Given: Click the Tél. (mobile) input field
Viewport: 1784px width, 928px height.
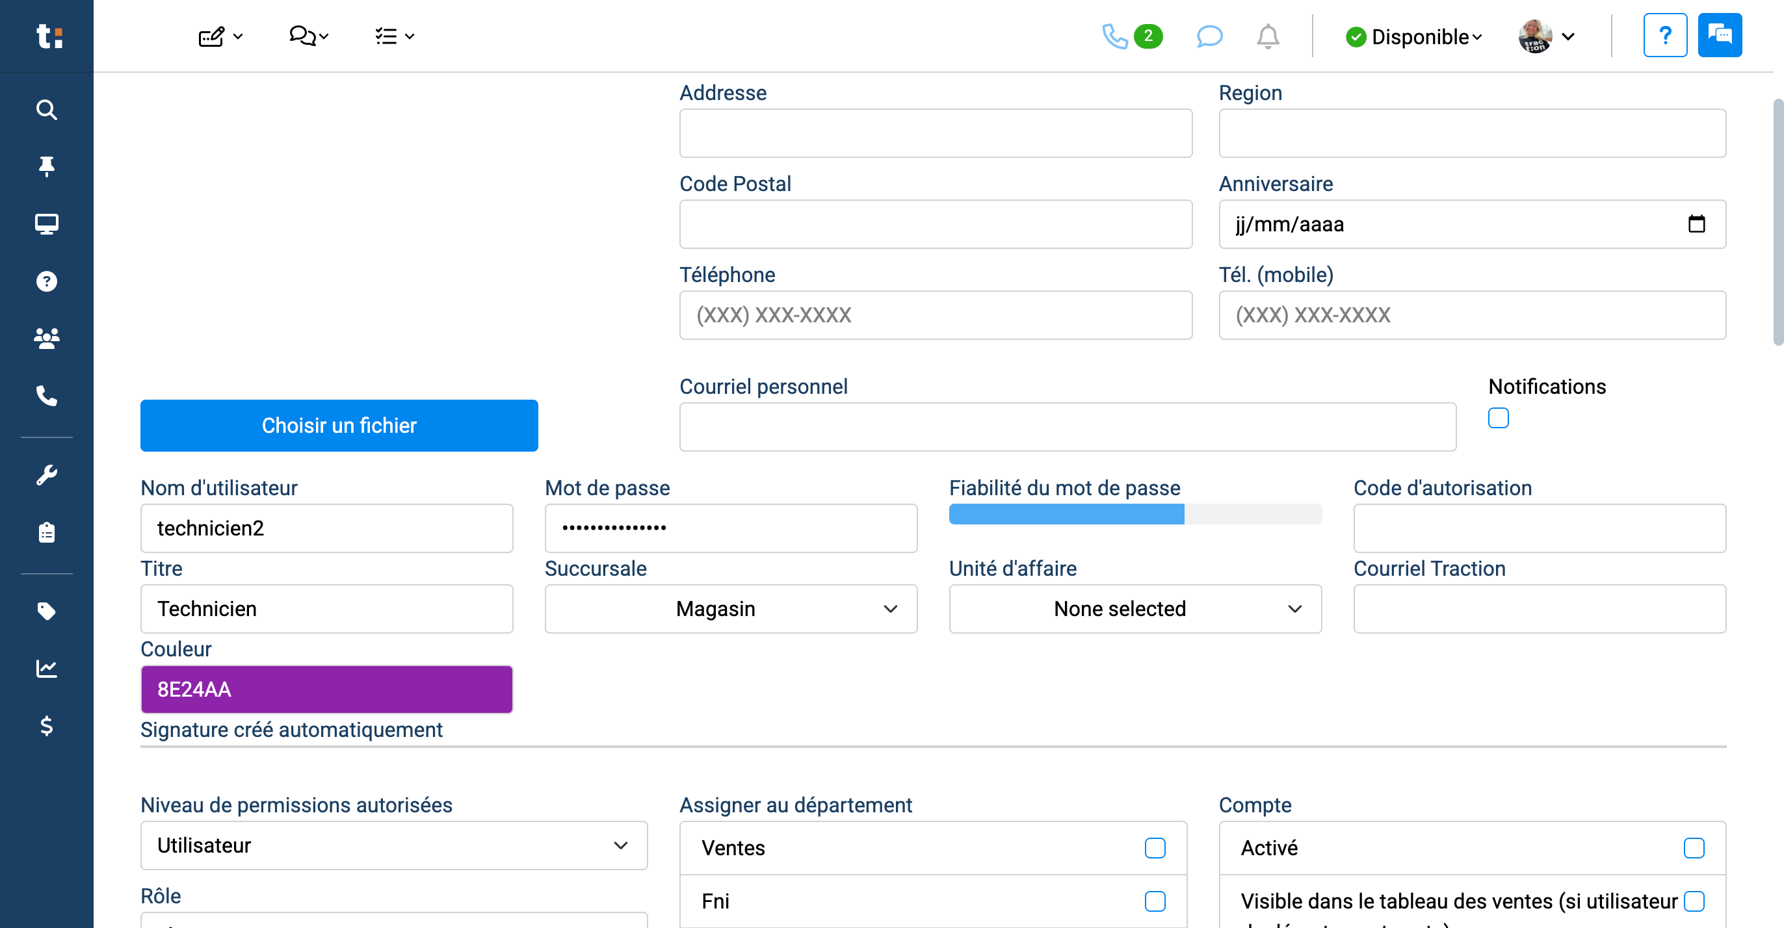Looking at the screenshot, I should pos(1473,315).
